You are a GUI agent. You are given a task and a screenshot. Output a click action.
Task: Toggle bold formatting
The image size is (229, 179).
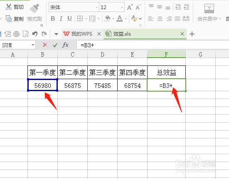53,19
